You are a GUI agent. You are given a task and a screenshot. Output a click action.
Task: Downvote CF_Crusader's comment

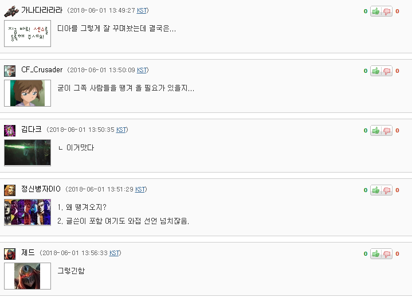(x=387, y=71)
